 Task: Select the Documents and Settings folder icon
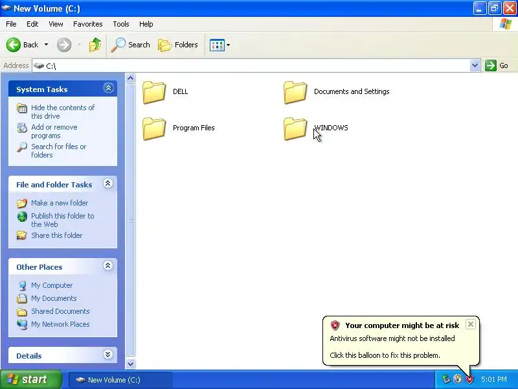click(295, 92)
